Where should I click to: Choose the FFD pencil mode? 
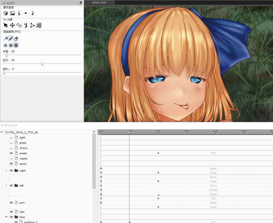(11, 39)
